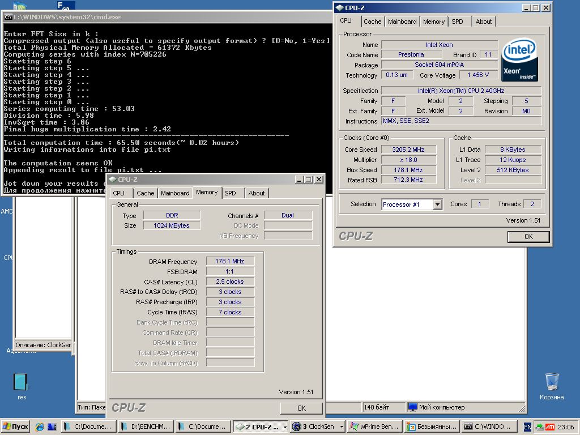Viewport: 580px width, 435px height.
Task: Open About tab in Memory CPU-Z window
Action: point(257,193)
